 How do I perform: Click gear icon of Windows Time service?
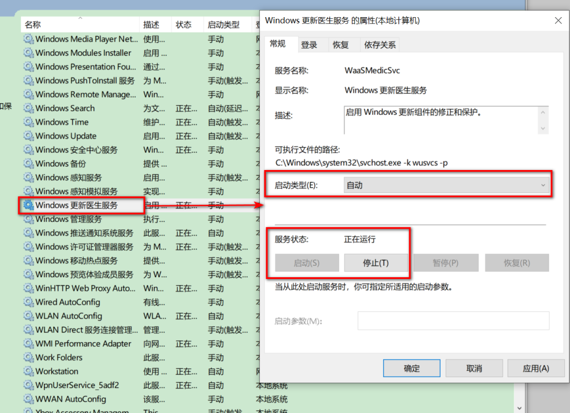[x=28, y=122]
